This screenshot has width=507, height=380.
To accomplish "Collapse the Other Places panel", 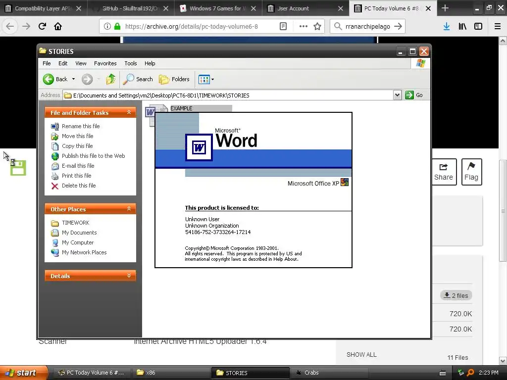I will pyautogui.click(x=129, y=209).
